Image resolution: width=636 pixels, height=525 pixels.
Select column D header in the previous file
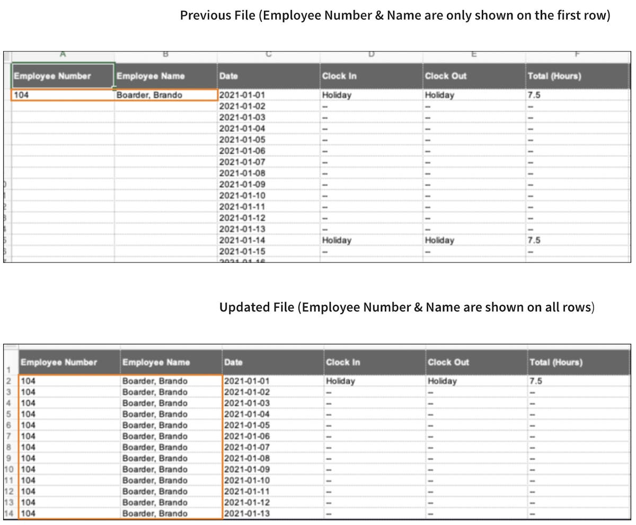(x=371, y=54)
